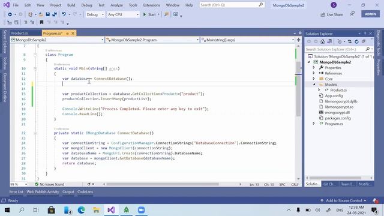Open the Zoom app from the taskbar
The height and width of the screenshot is (216, 384).
click(142, 210)
